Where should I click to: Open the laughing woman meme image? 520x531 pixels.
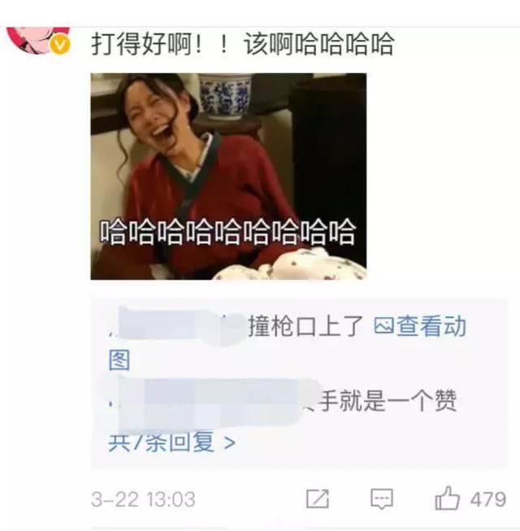click(228, 176)
